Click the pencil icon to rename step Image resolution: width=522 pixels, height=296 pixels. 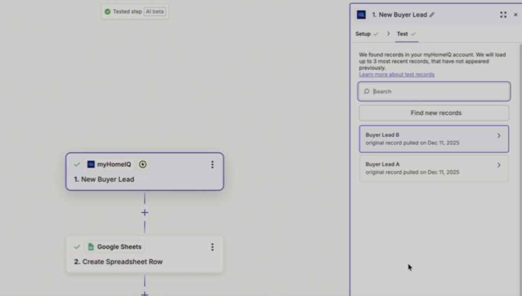point(432,15)
